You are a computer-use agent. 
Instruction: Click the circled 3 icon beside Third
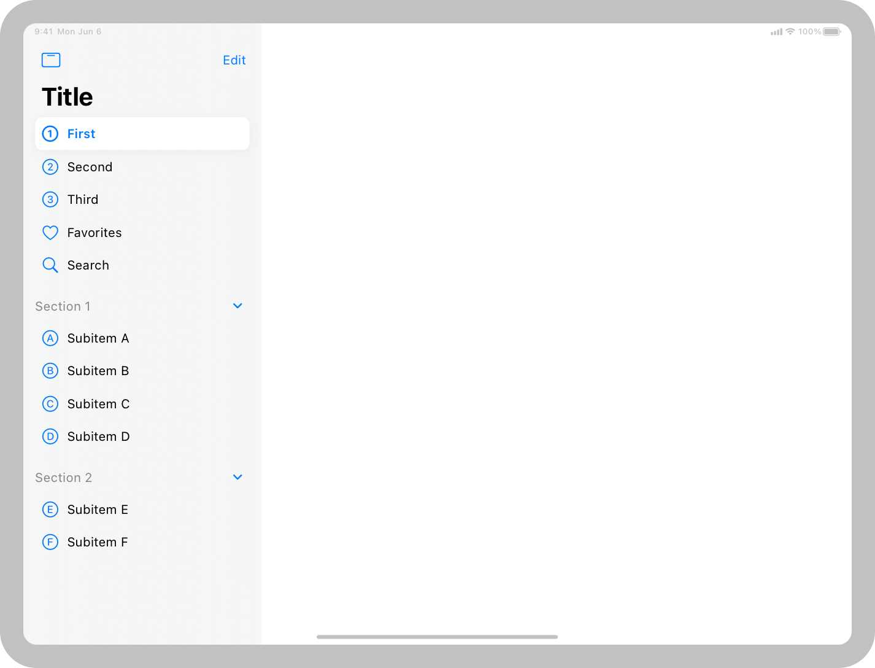coord(50,199)
